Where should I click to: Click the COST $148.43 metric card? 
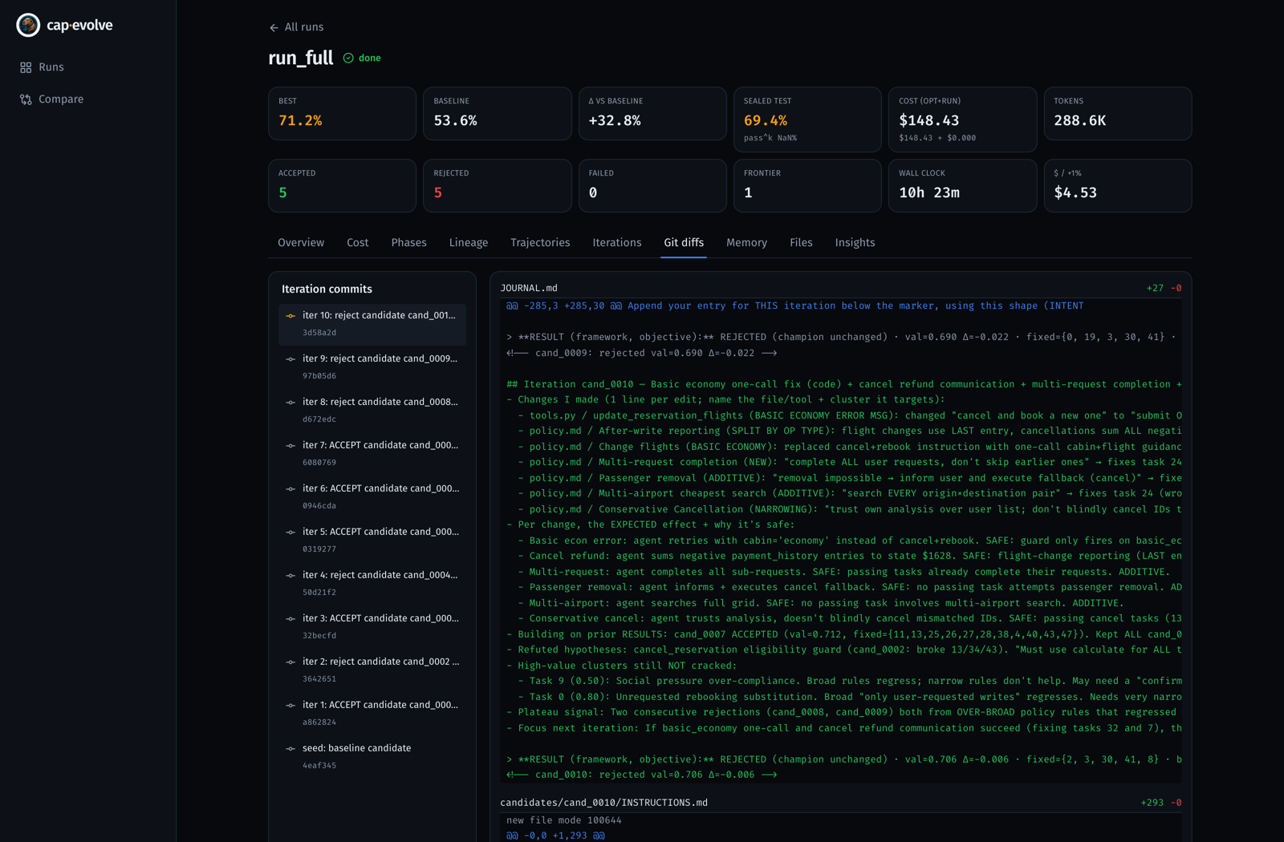tap(962, 119)
